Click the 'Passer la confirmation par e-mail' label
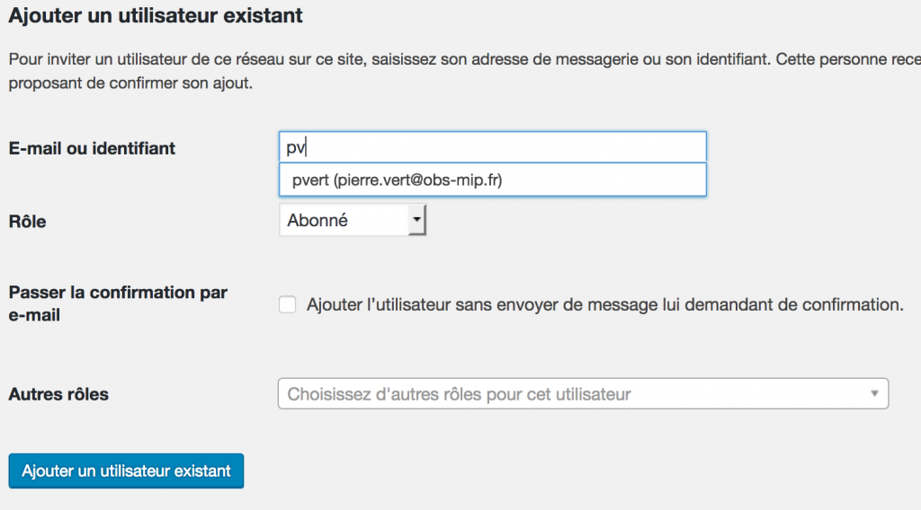The image size is (921, 510). (118, 303)
